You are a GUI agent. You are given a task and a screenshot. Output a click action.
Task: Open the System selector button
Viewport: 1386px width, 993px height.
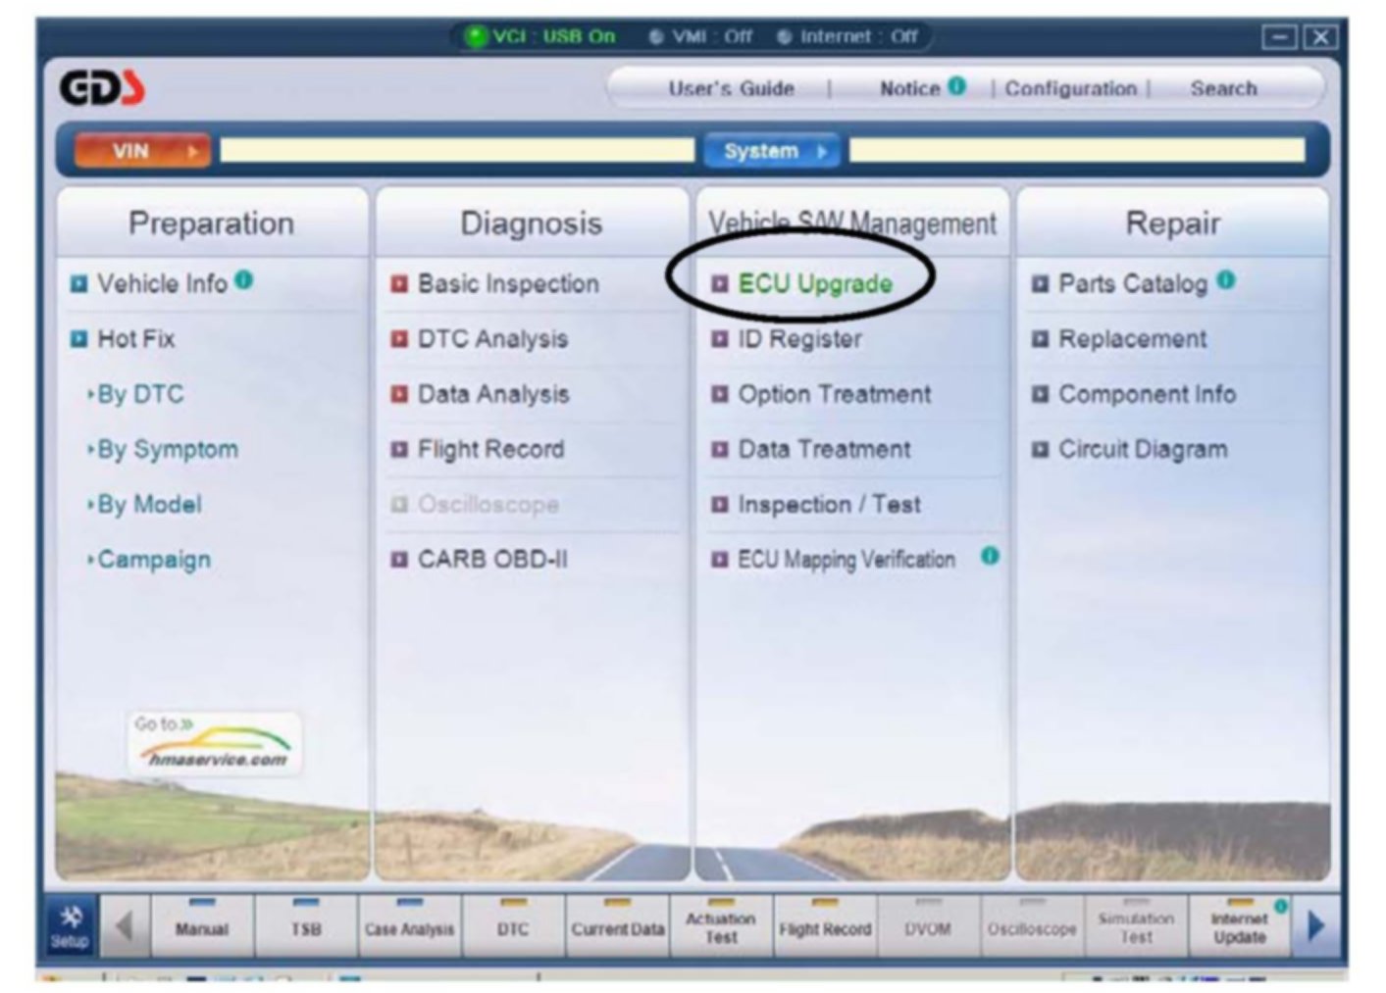click(x=772, y=151)
